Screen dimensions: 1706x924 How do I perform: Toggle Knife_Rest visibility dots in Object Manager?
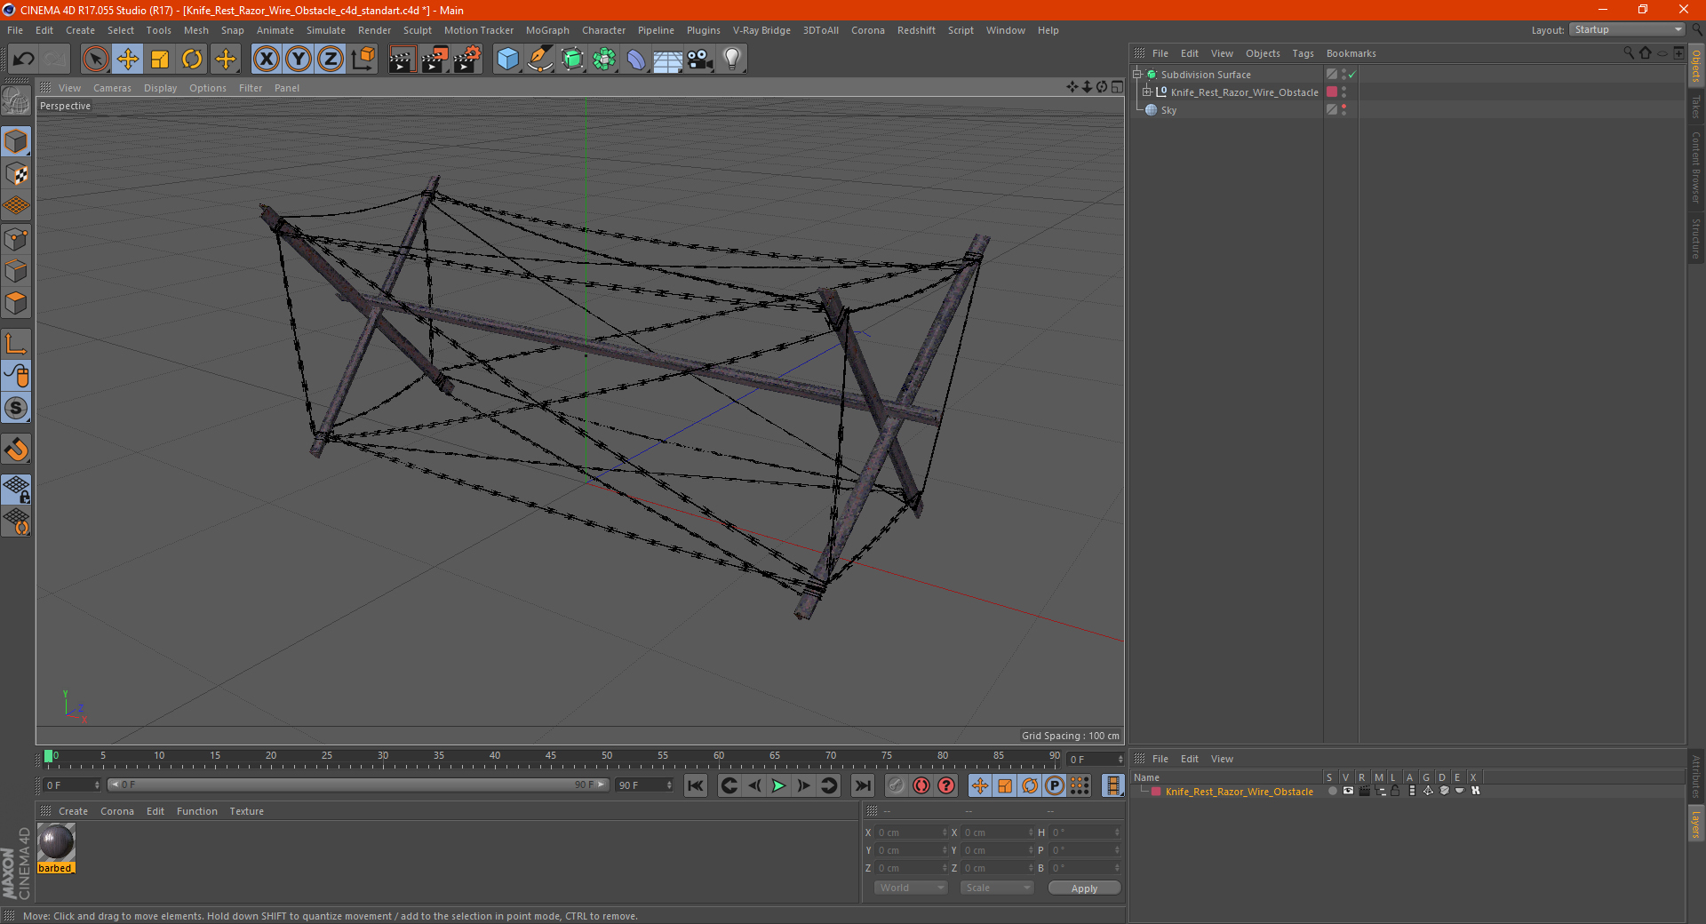pyautogui.click(x=1343, y=92)
